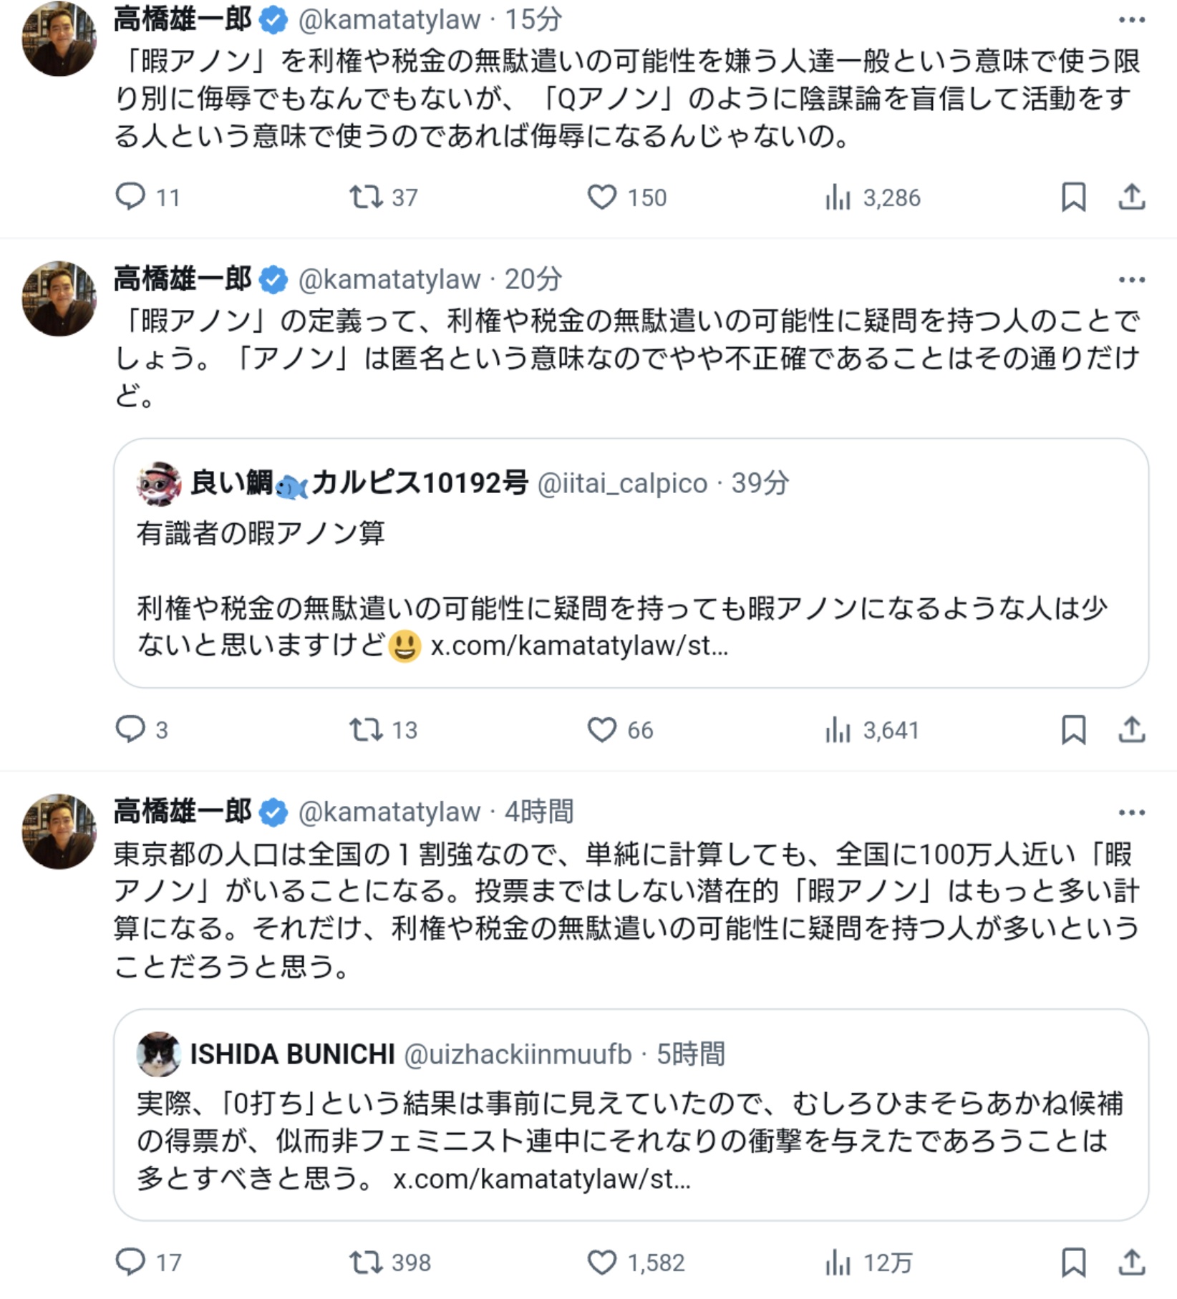
Task: Bookmark the 15分 tweet
Action: tap(1072, 196)
